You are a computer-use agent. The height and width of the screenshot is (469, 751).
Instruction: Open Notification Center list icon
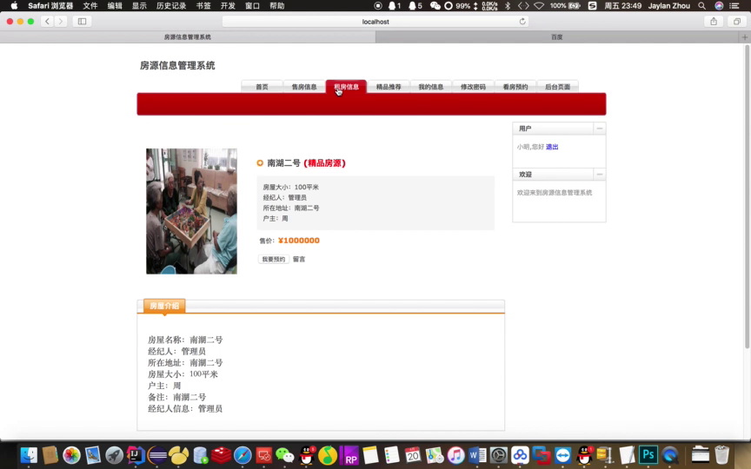coord(734,6)
